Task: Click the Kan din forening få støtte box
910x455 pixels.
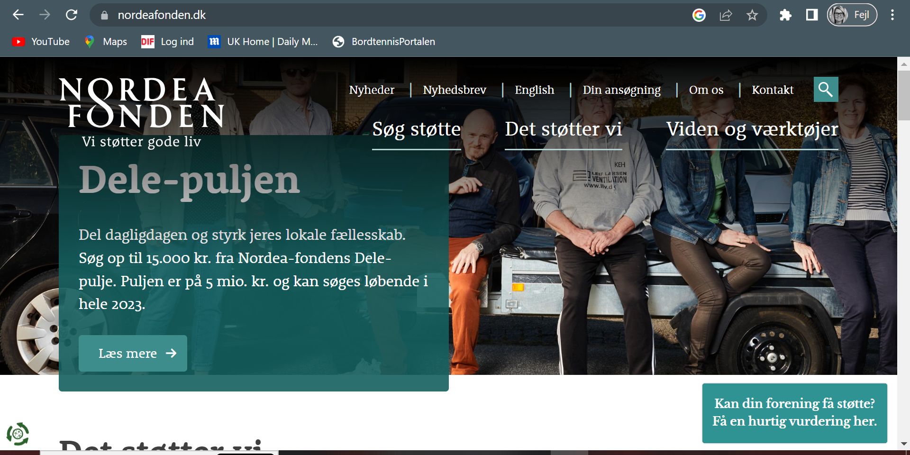Action: pos(794,412)
